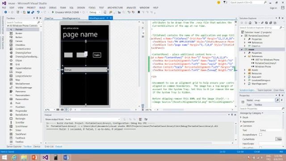Pick the Grid control in Toolbox

coord(17,64)
